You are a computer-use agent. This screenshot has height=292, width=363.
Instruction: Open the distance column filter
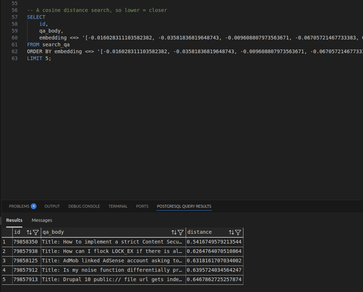238,232
